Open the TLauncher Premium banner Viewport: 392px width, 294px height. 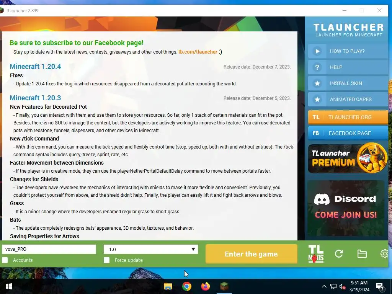click(x=348, y=158)
